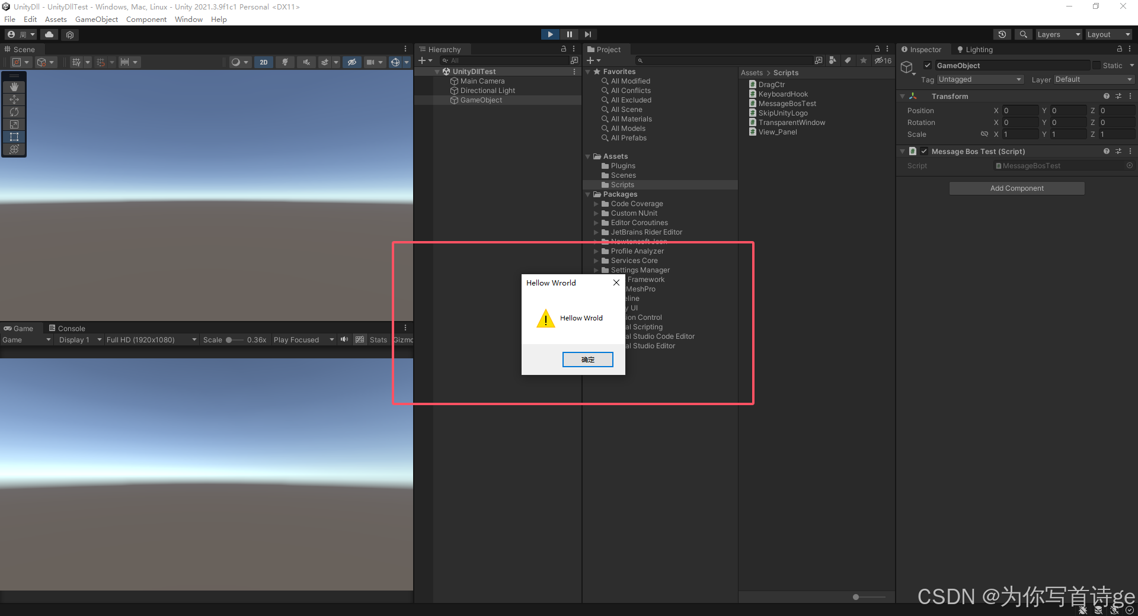Screen dimensions: 1138x616
Task: Enable the Static checkbox
Action: click(1097, 65)
